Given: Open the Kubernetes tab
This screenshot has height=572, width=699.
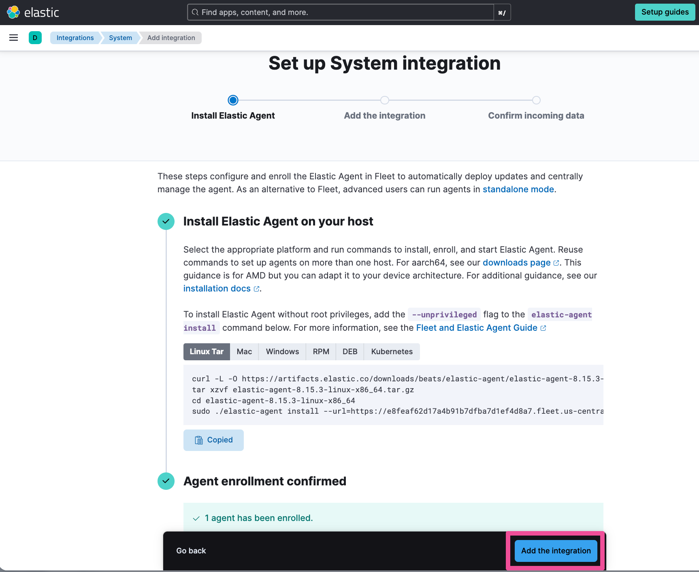Looking at the screenshot, I should click(x=392, y=352).
